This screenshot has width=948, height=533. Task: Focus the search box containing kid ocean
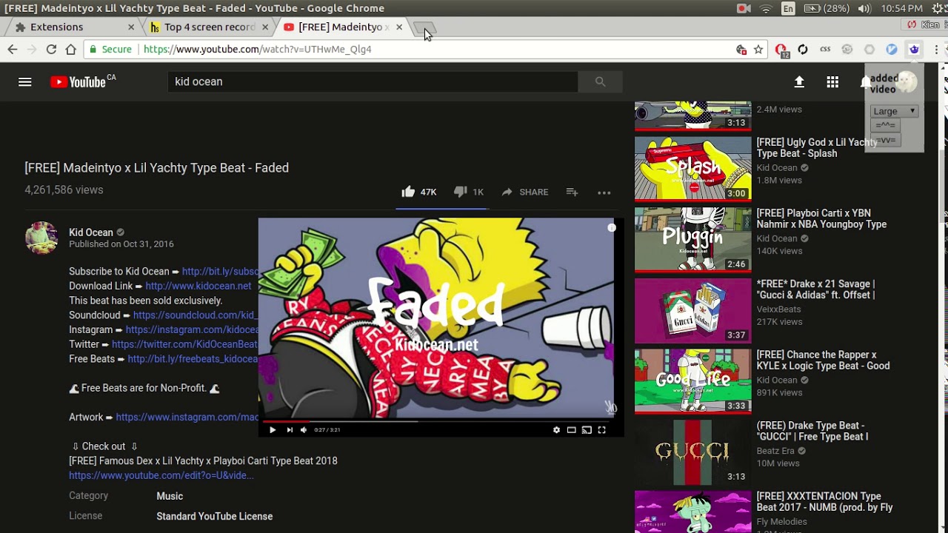(373, 81)
